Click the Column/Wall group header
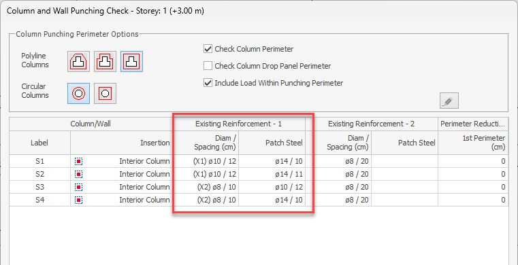 tap(91, 124)
